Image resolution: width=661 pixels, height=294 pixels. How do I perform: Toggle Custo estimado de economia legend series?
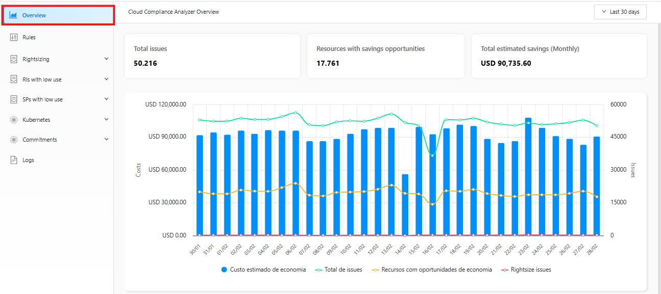(263, 270)
